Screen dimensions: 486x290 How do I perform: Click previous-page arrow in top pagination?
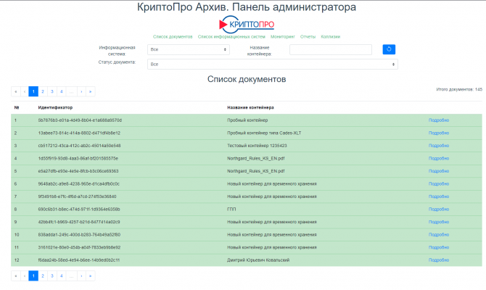point(25,91)
